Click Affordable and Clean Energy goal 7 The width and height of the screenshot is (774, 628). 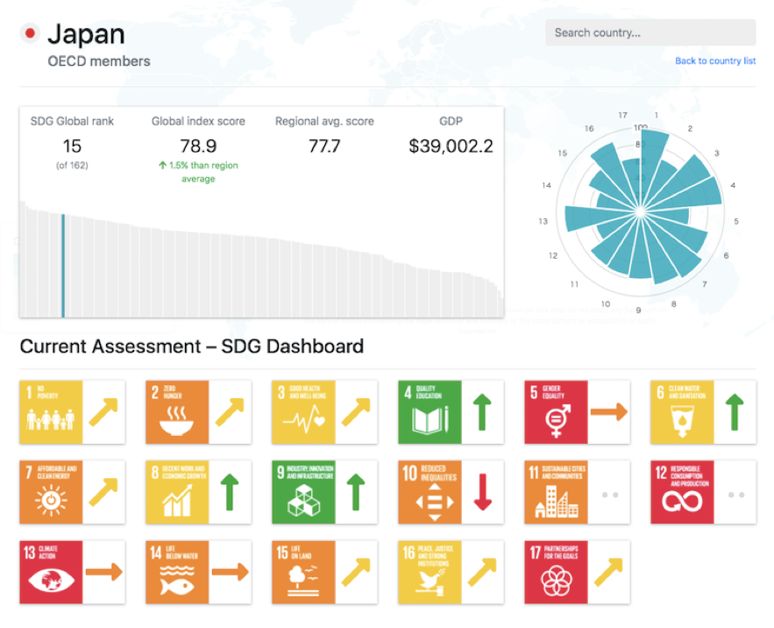click(51, 492)
